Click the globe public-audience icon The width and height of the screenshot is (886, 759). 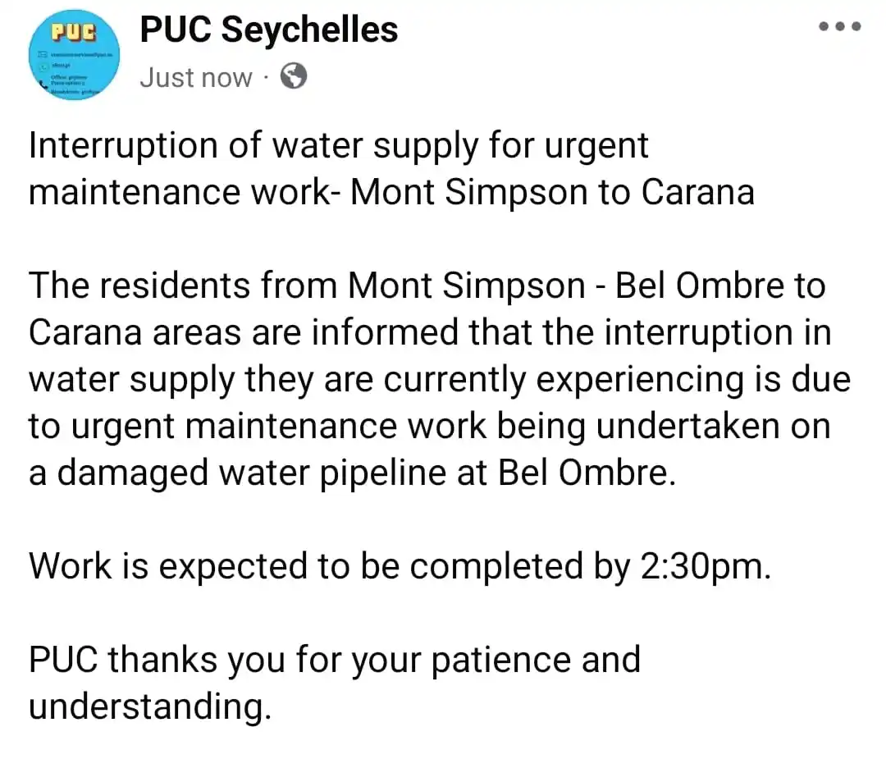[x=294, y=75]
